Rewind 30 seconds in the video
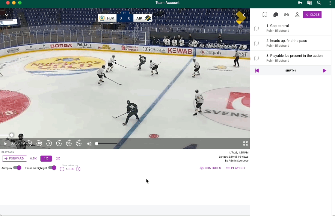 pos(39,143)
